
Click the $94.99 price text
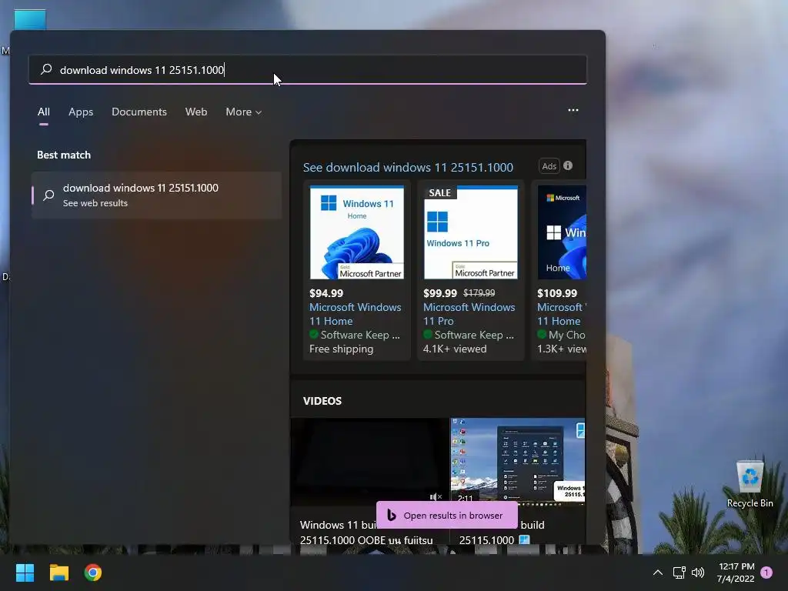point(326,293)
